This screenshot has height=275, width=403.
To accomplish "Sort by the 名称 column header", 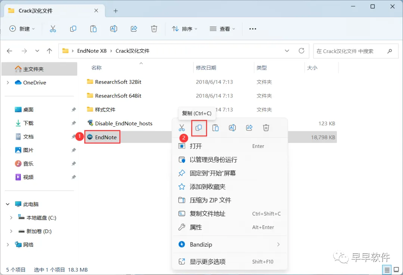I will [x=96, y=68].
